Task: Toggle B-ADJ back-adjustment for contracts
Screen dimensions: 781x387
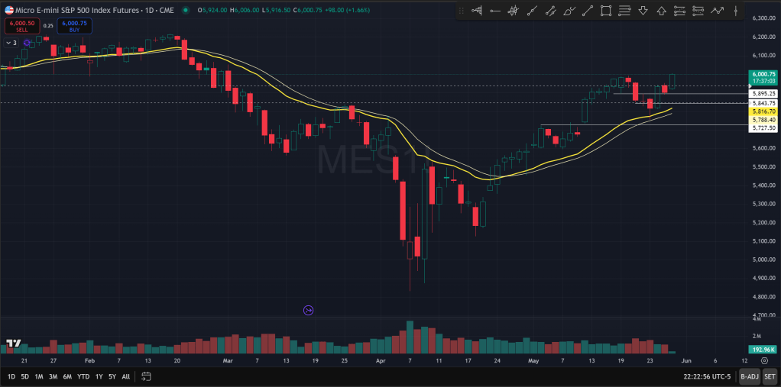Action: 750,376
